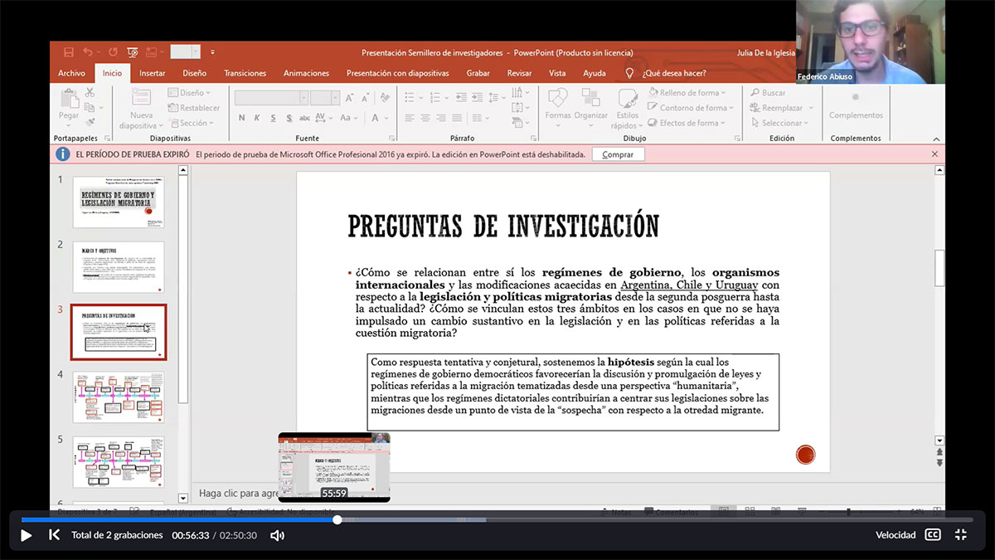This screenshot has width=995, height=560.
Task: Open the Velocidad playback speed menu
Action: click(x=895, y=535)
